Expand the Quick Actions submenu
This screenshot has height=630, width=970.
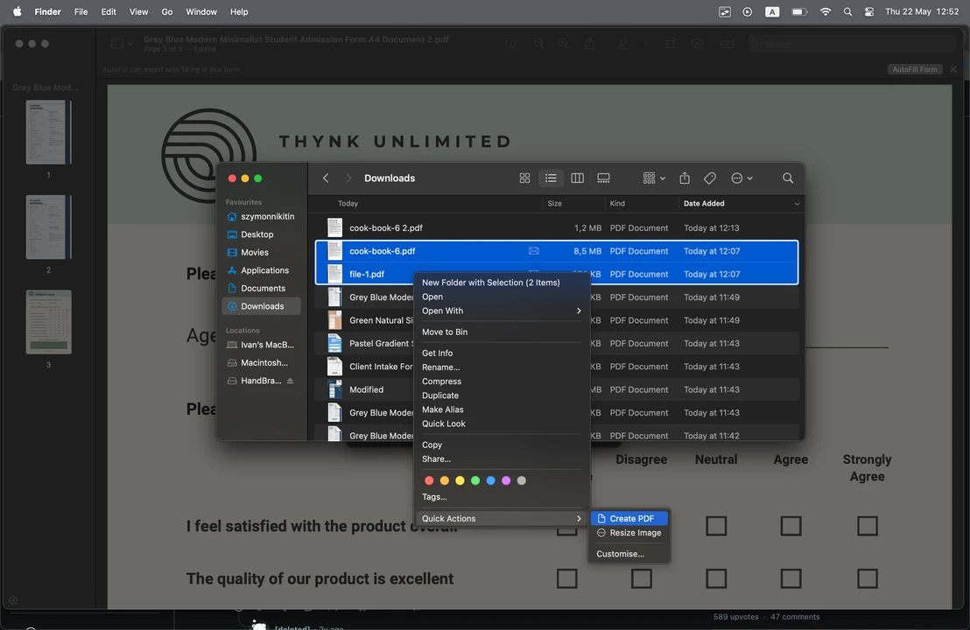501,519
